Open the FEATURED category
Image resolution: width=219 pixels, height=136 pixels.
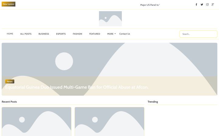click(x=95, y=34)
